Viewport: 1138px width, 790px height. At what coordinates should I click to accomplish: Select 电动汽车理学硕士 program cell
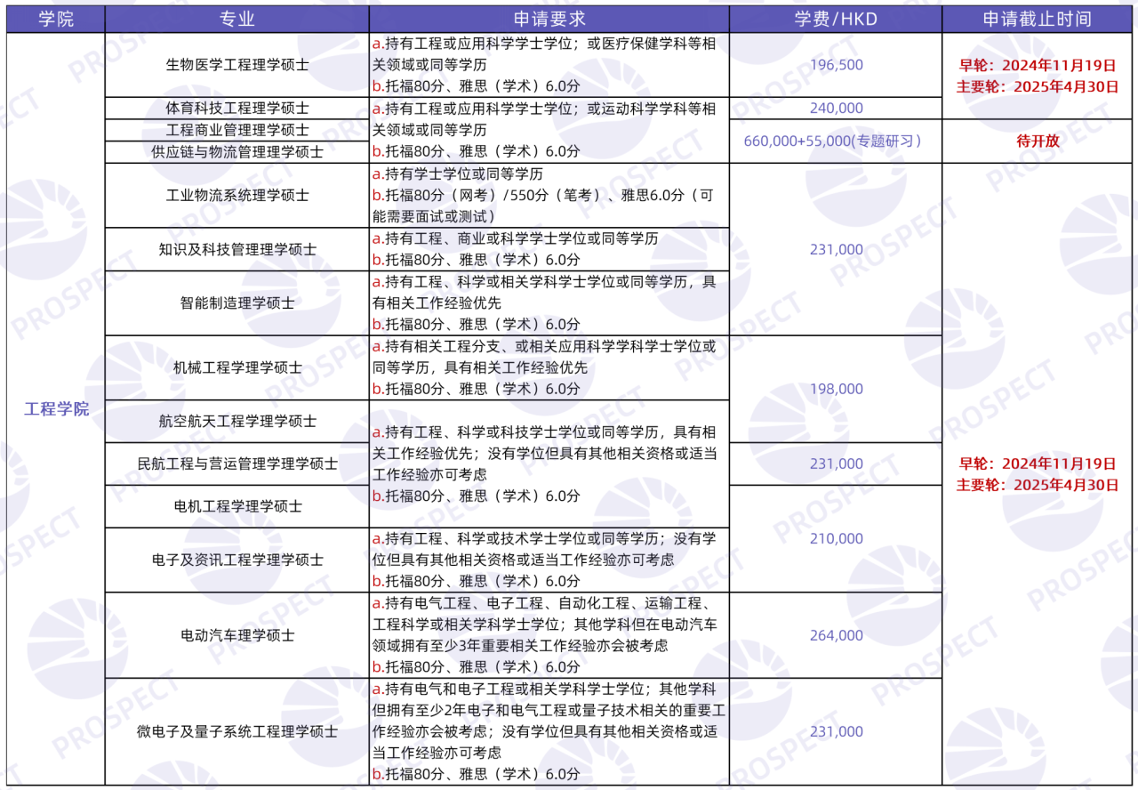(237, 635)
